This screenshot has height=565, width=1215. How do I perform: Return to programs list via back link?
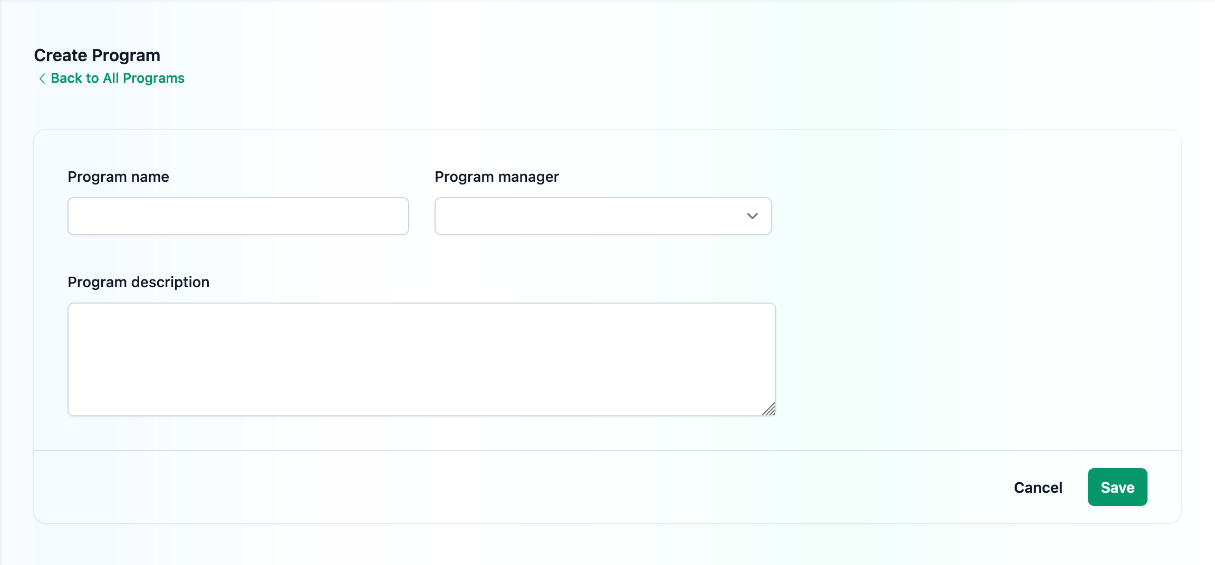pos(117,79)
